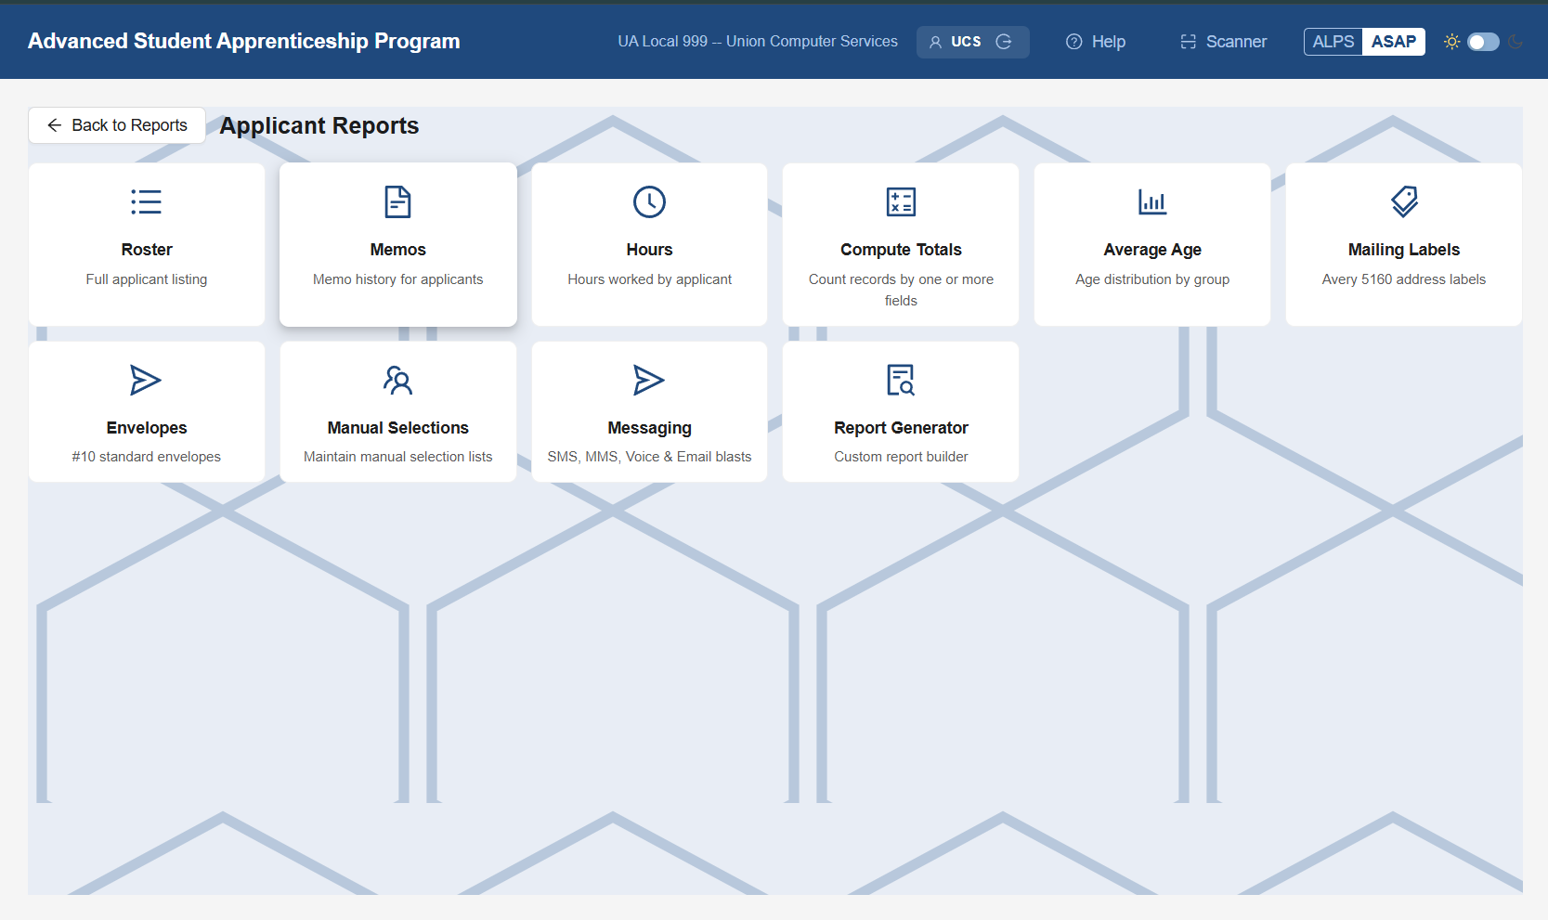Open the Mailing Labels title
This screenshot has width=1548, height=920.
[x=1404, y=250]
